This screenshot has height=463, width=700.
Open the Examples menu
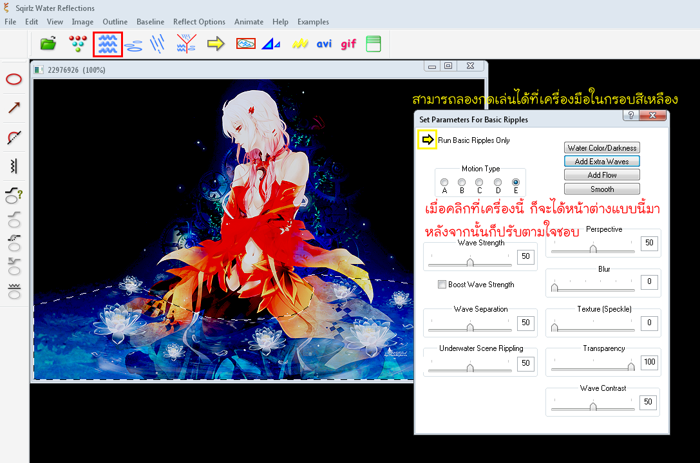313,22
